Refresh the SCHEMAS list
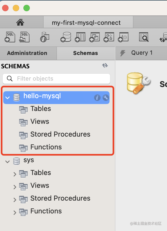 tap(105, 66)
